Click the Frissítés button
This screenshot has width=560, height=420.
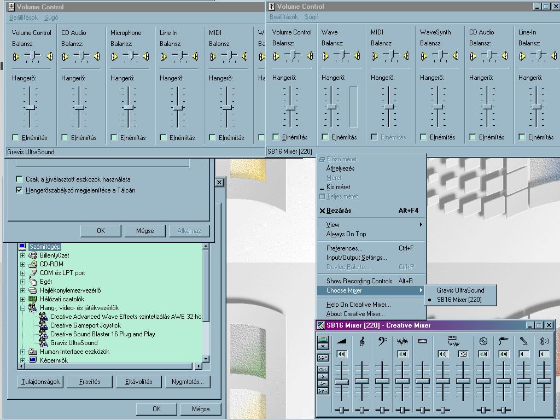coord(90,381)
